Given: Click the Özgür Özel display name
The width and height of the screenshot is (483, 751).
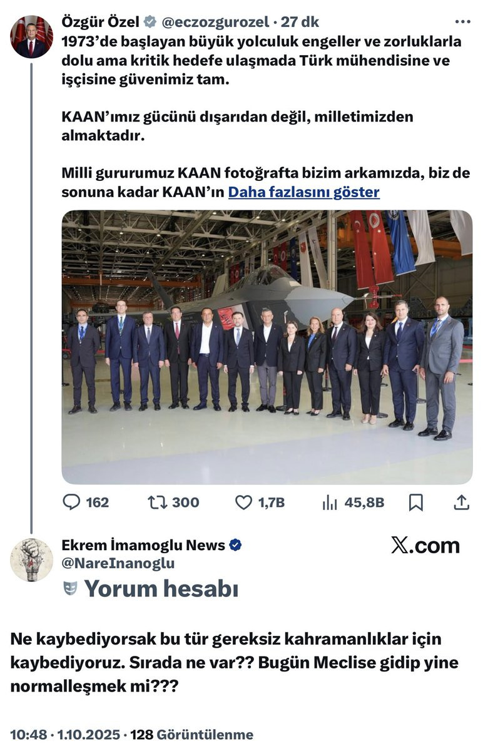Looking at the screenshot, I should pos(101,22).
